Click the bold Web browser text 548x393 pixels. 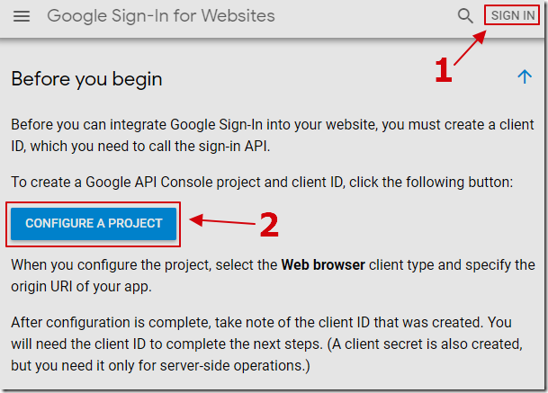pos(323,264)
